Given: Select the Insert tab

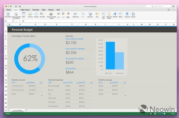Looking at the screenshot, I should (x=16, y=10).
